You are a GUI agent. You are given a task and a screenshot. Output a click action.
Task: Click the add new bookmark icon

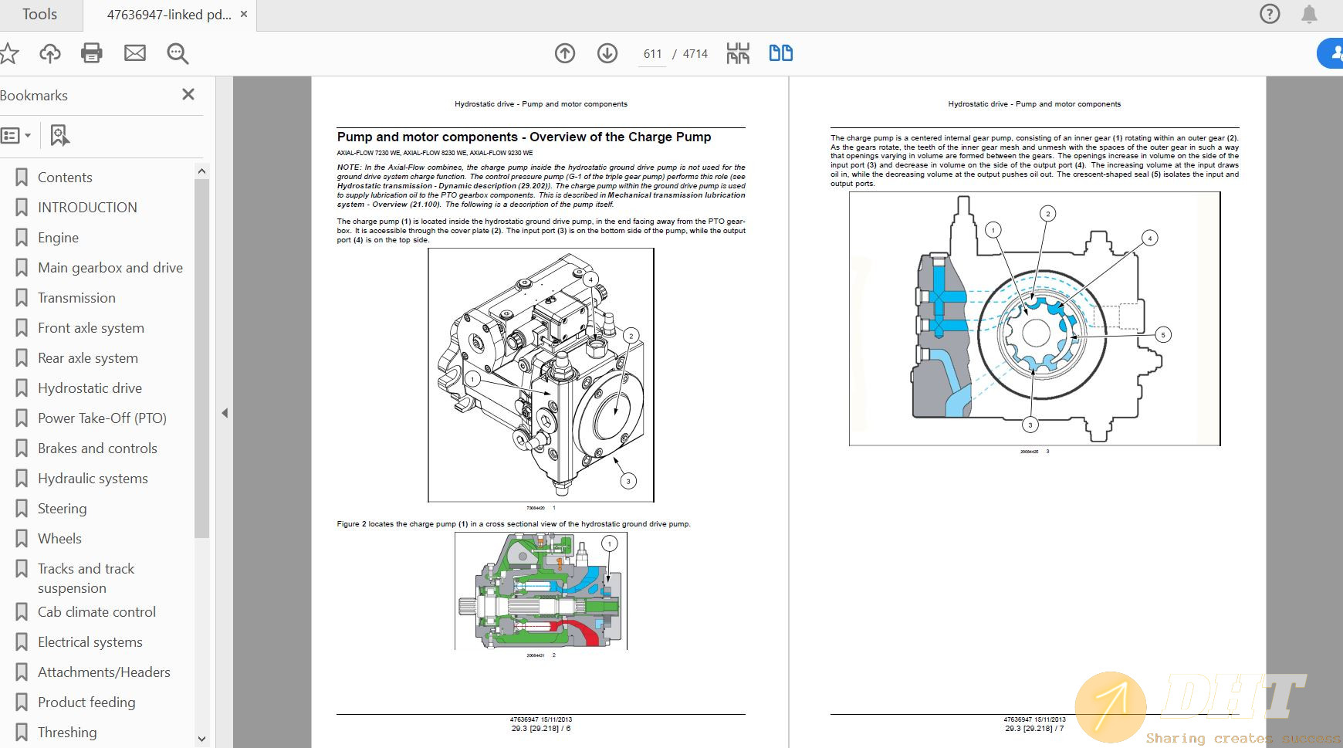(59, 136)
